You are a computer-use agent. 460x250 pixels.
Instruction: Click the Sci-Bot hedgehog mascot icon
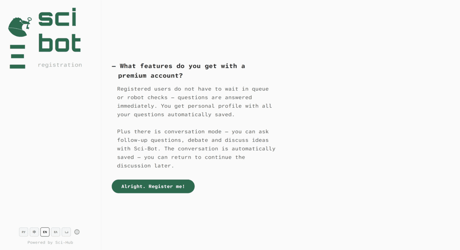point(19,26)
